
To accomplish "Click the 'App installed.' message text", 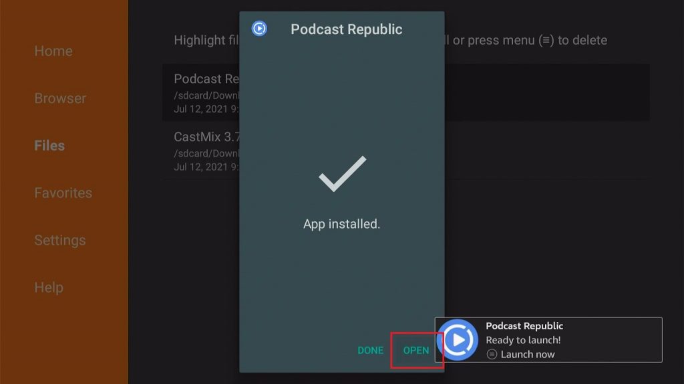I will 341,224.
